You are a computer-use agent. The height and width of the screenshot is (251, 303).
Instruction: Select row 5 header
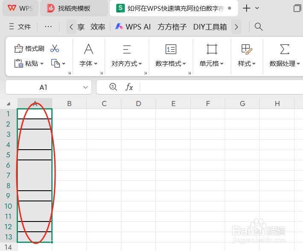(8, 155)
